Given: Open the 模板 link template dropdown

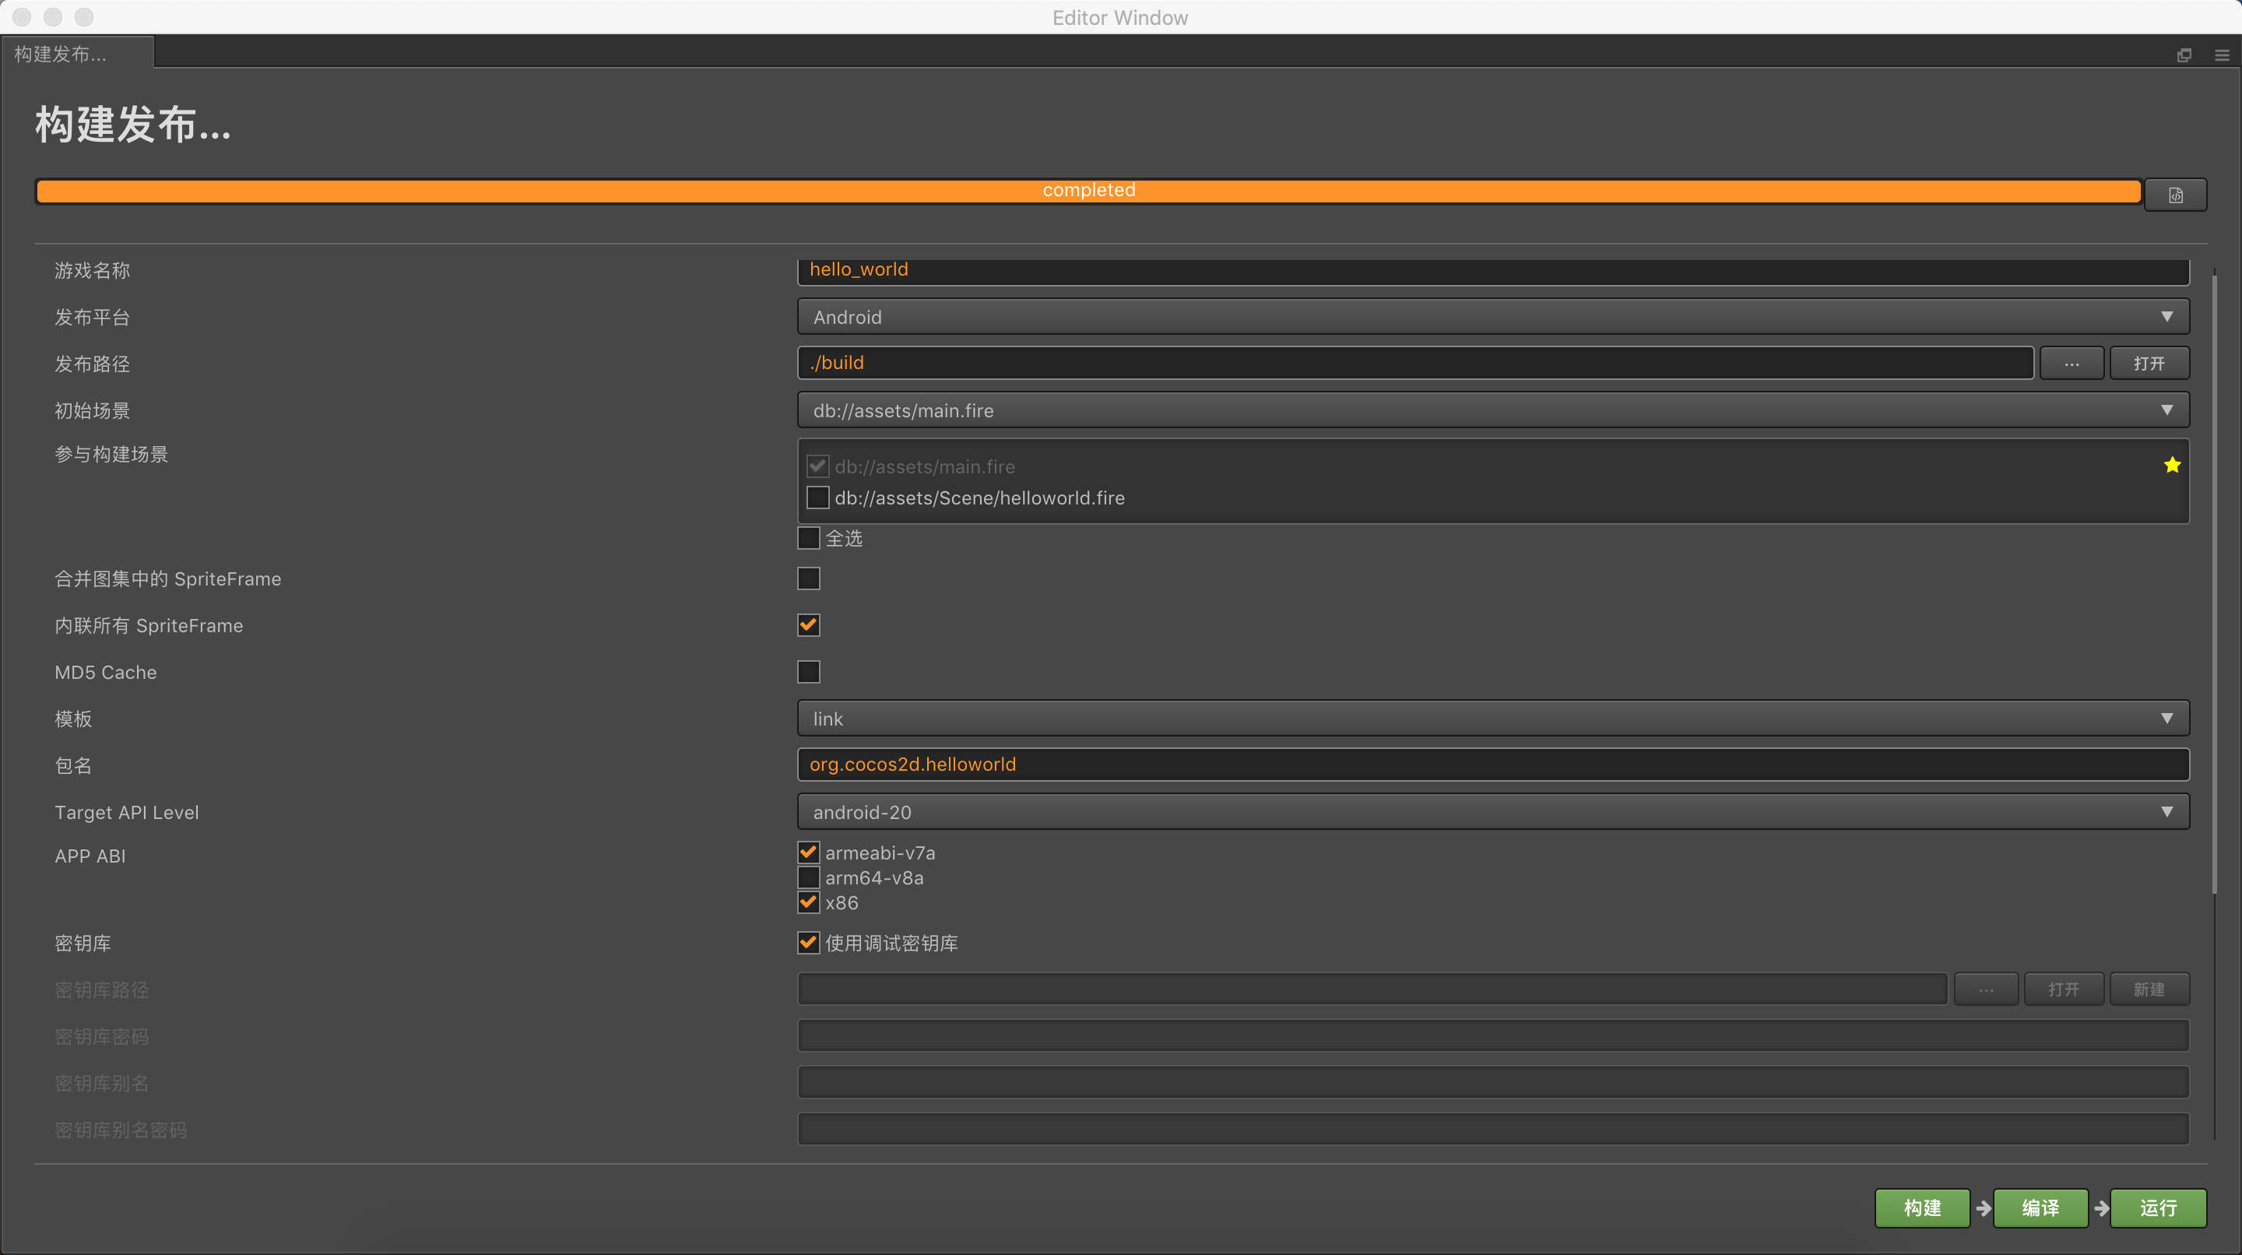Looking at the screenshot, I should [1492, 719].
